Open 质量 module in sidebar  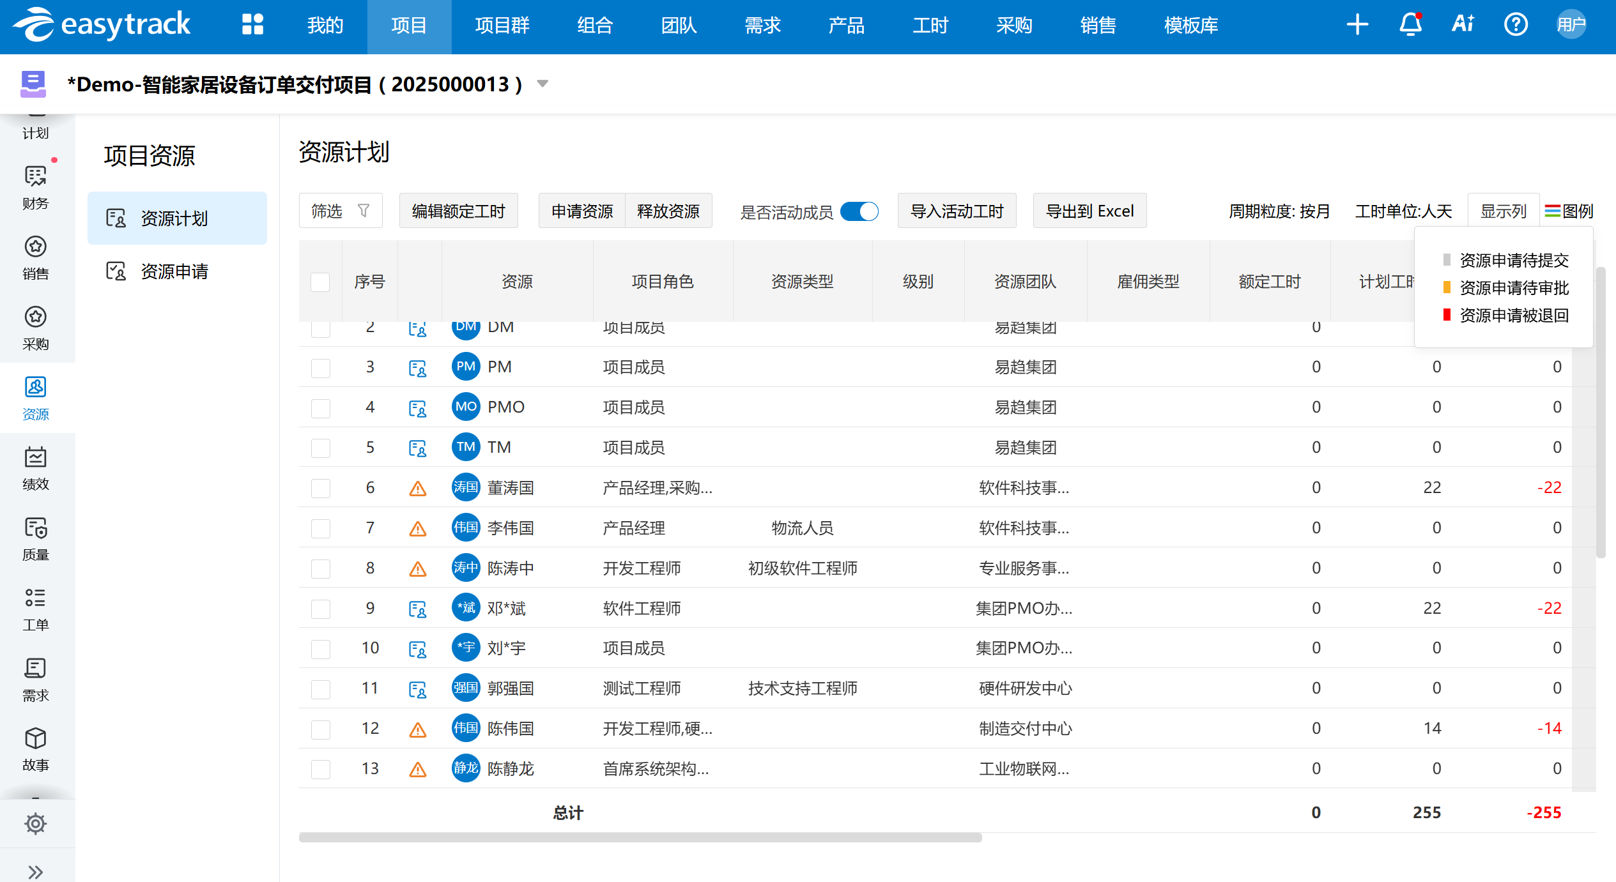[36, 538]
